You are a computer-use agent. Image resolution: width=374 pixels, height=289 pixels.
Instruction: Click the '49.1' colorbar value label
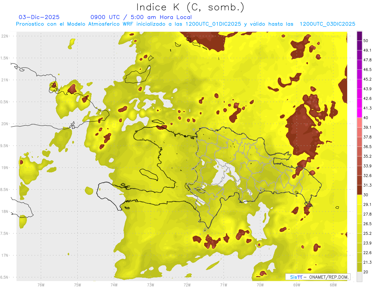[367, 50]
